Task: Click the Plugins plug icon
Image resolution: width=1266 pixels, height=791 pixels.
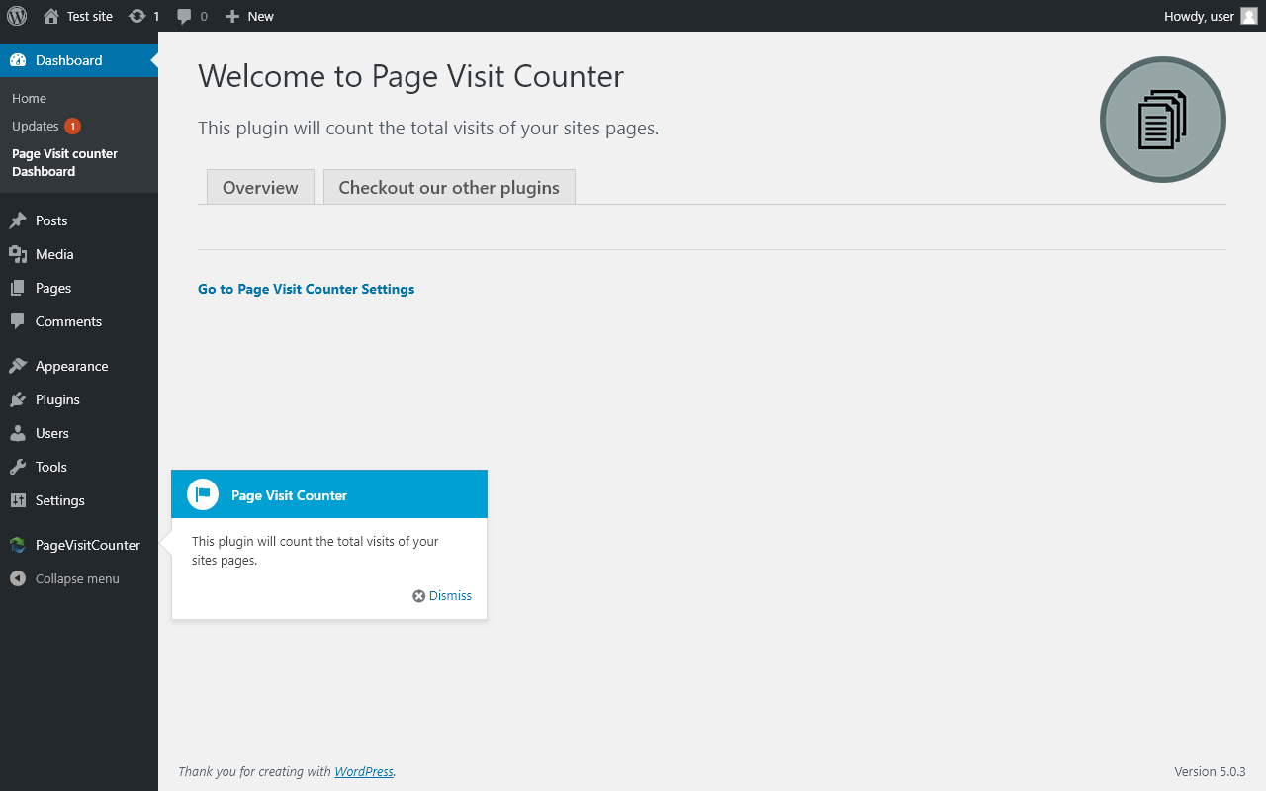Action: tap(18, 399)
